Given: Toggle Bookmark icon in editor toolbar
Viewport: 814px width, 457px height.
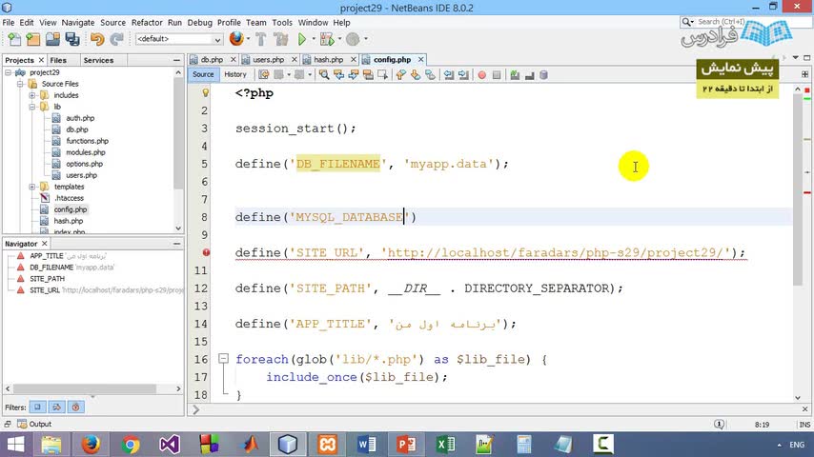Looking at the screenshot, I should pos(430,74).
